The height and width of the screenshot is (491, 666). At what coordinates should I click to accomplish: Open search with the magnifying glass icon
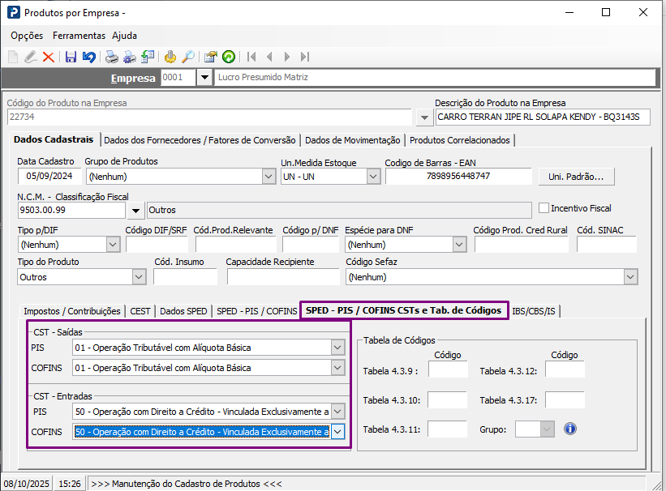point(187,57)
